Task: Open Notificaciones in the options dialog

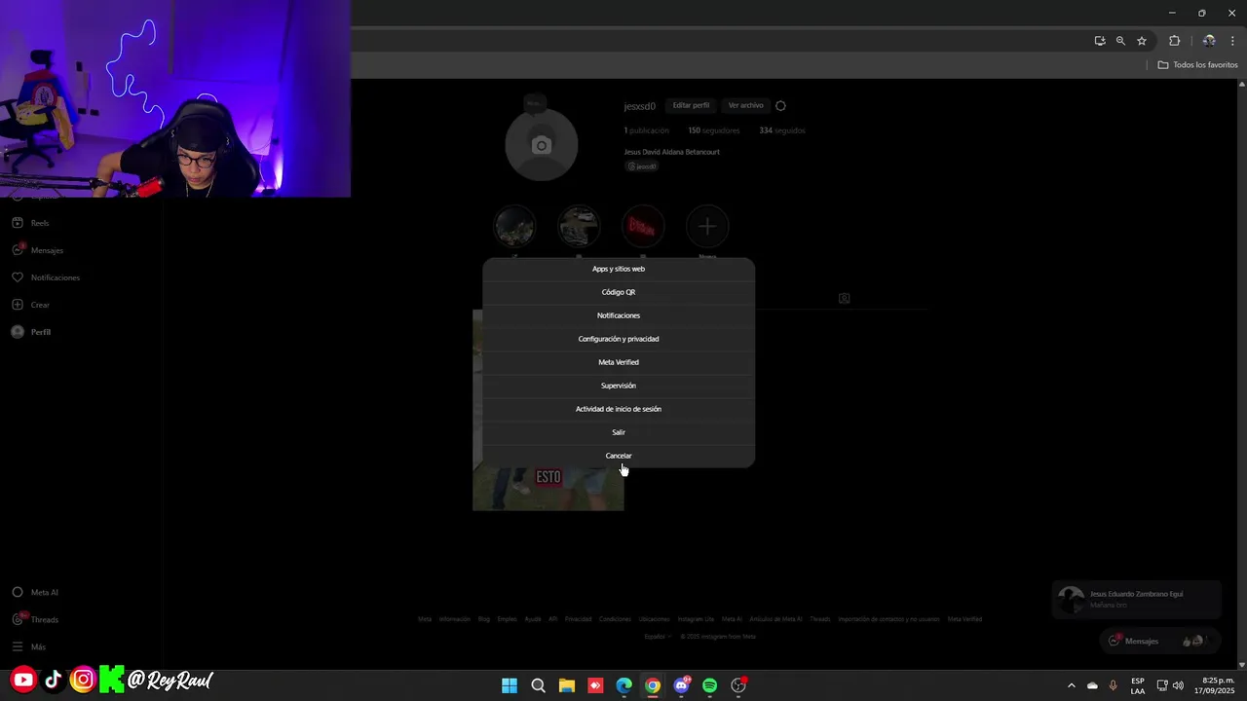Action: [619, 315]
